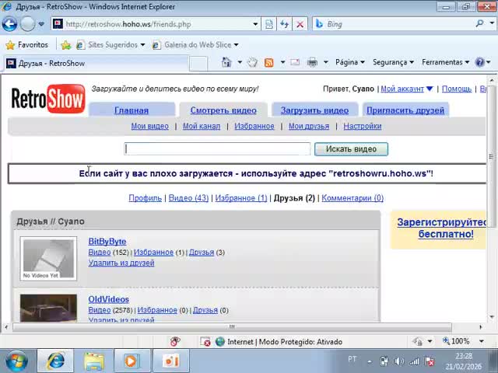The image size is (498, 373).
Task: Open Favoritos star button
Action: [x=27, y=44]
